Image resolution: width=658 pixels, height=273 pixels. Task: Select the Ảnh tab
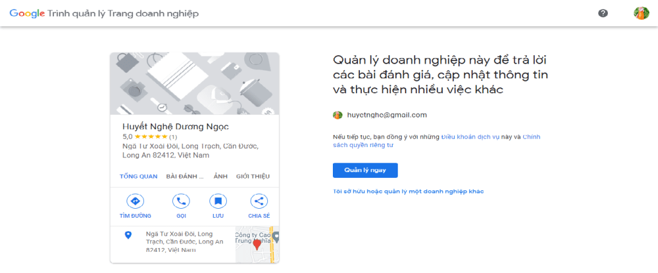click(x=220, y=176)
